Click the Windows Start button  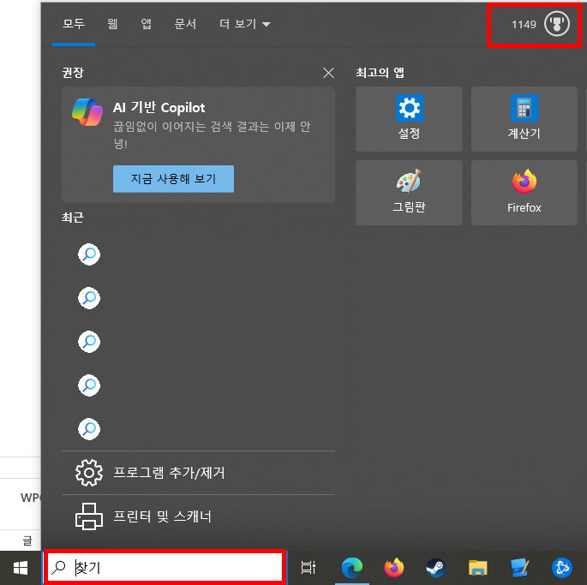tap(21, 567)
